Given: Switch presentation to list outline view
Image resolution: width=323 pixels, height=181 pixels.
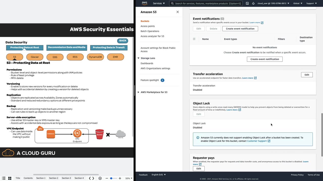Looking at the screenshot, I should [4, 178].
